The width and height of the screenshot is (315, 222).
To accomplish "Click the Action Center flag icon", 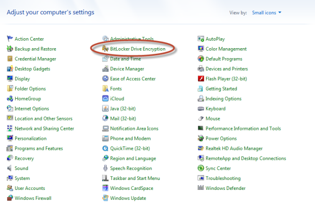I will tap(9, 38).
